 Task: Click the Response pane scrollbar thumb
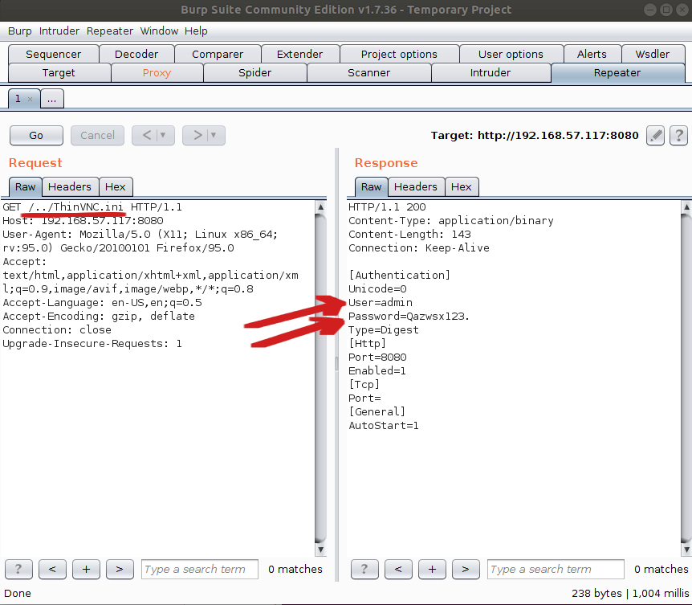[686, 378]
